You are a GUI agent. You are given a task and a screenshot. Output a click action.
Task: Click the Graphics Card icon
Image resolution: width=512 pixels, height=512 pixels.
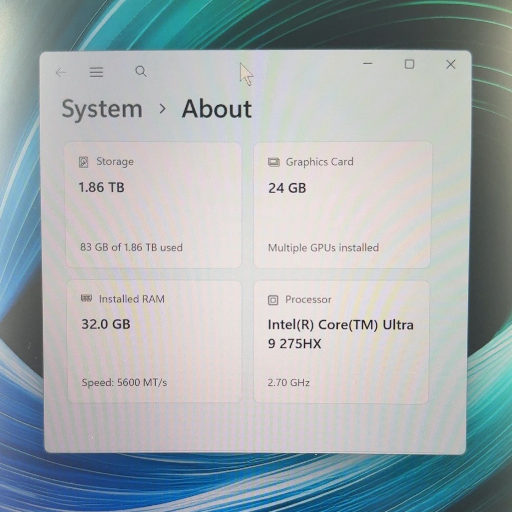[274, 162]
